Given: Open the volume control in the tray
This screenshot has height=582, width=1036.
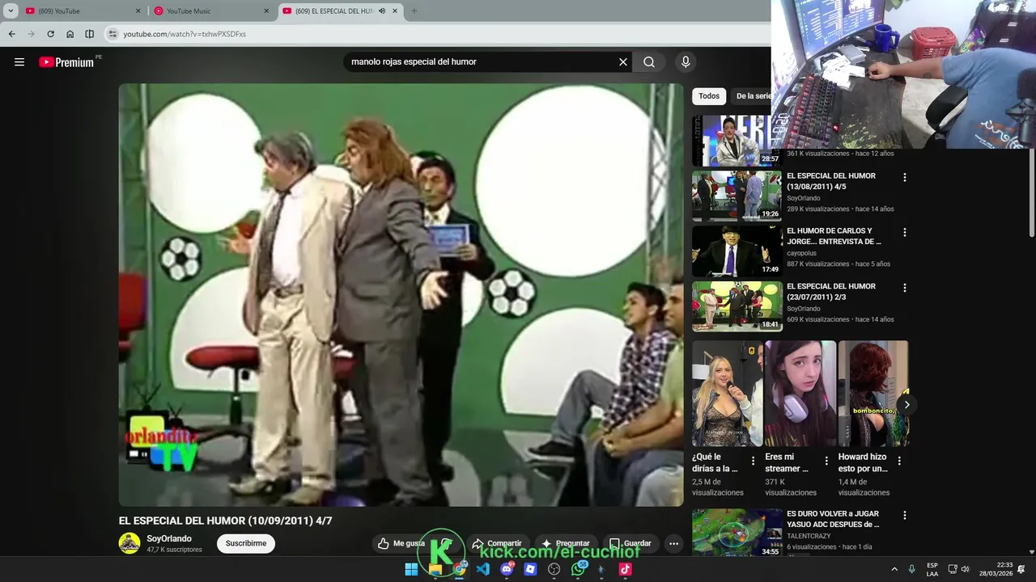Looking at the screenshot, I should point(965,569).
